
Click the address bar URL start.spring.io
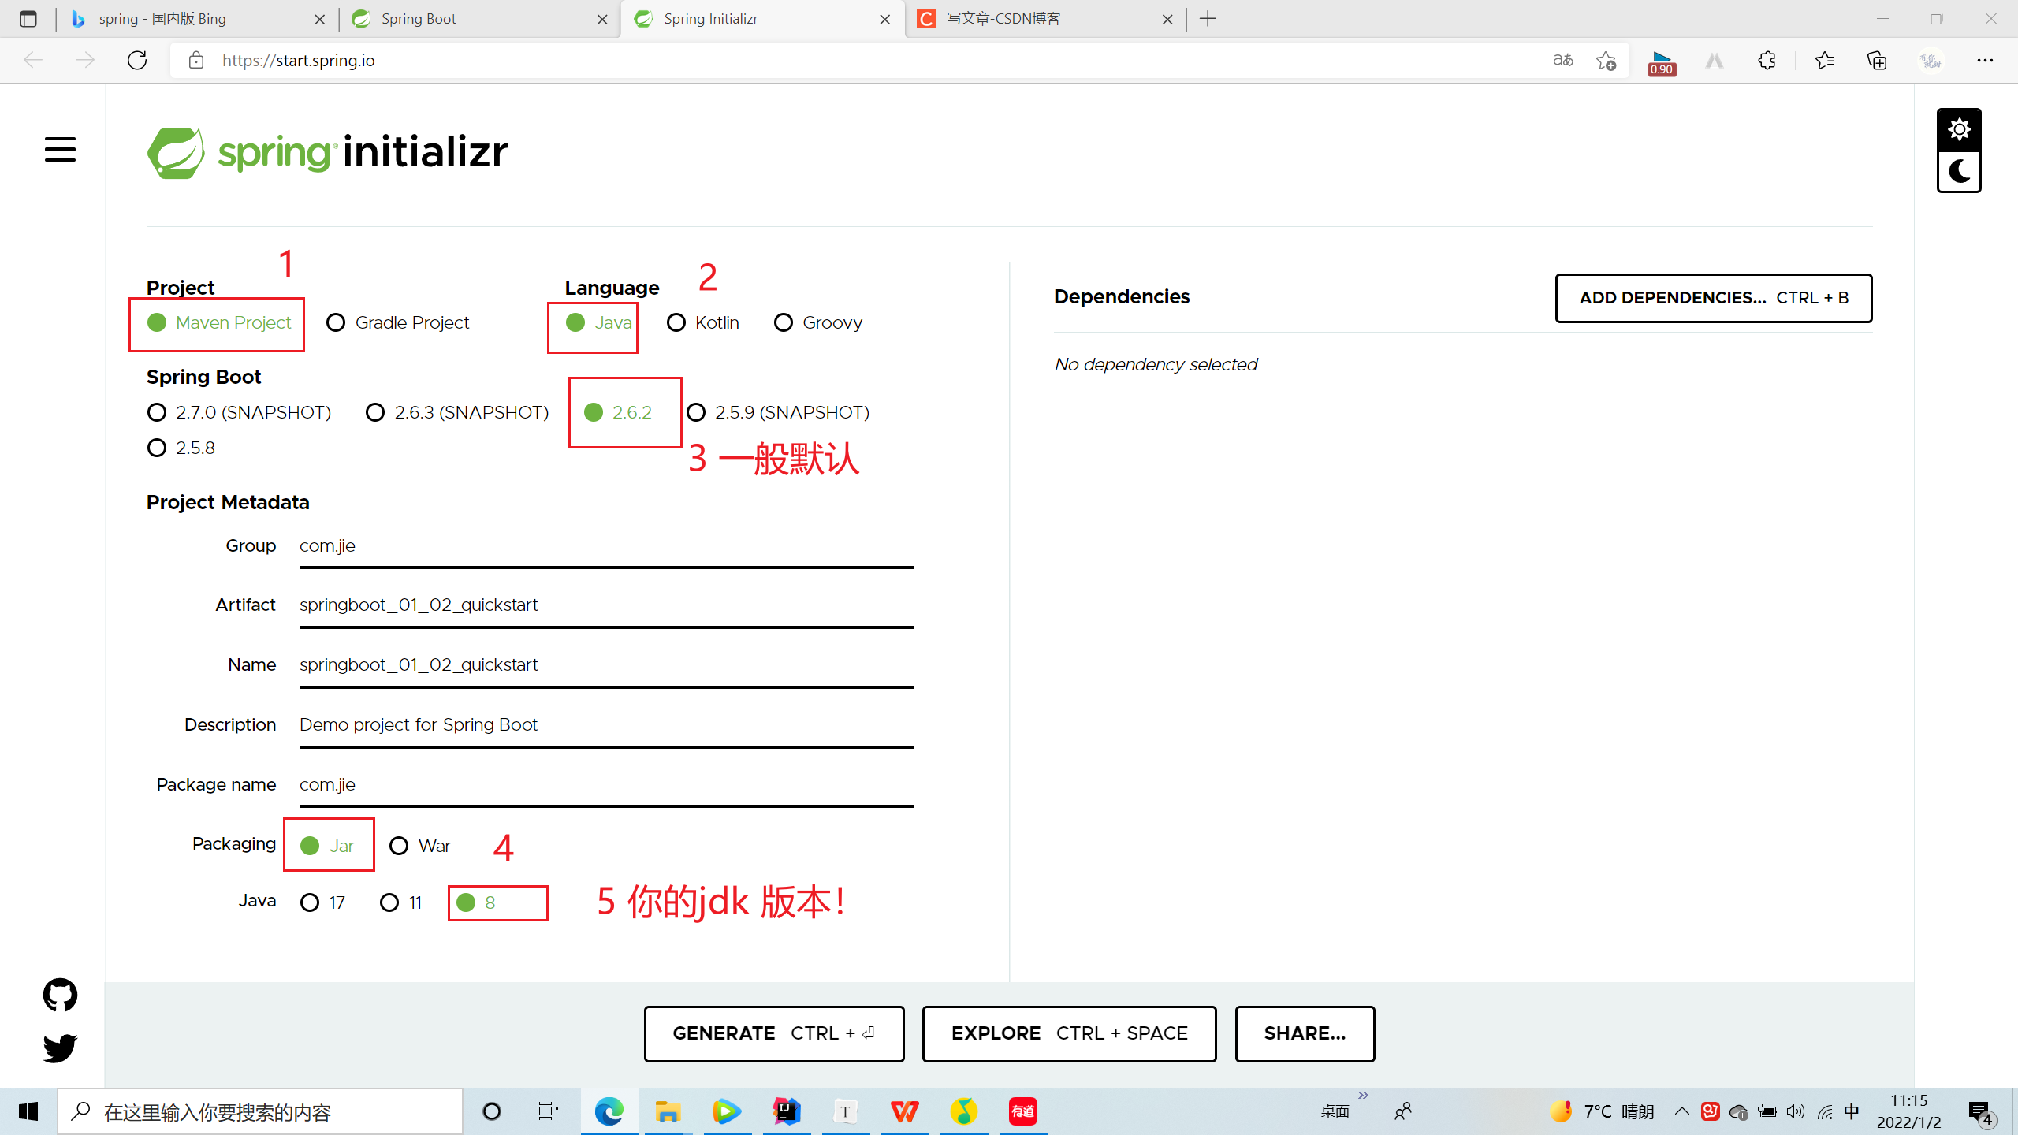(298, 61)
